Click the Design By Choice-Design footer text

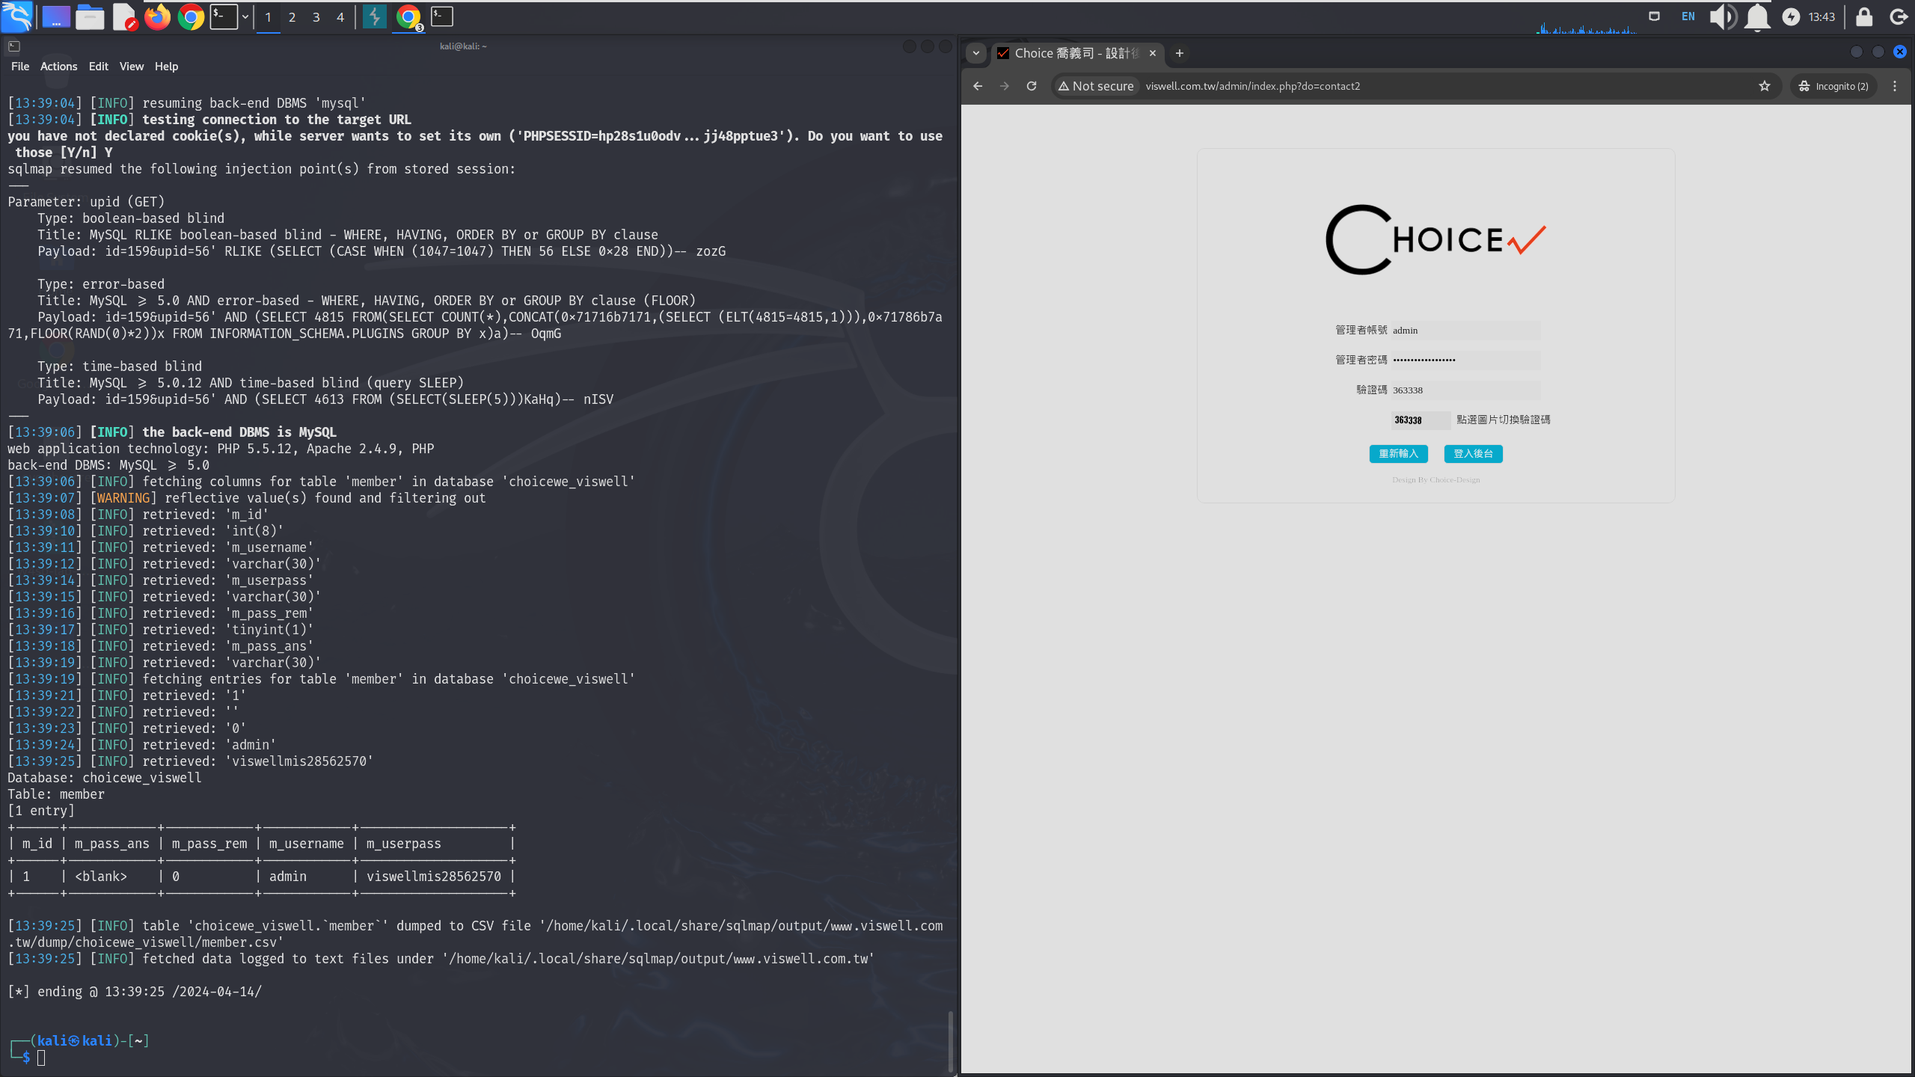click(1436, 480)
